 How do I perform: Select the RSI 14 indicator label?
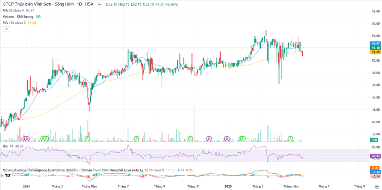click(7, 146)
